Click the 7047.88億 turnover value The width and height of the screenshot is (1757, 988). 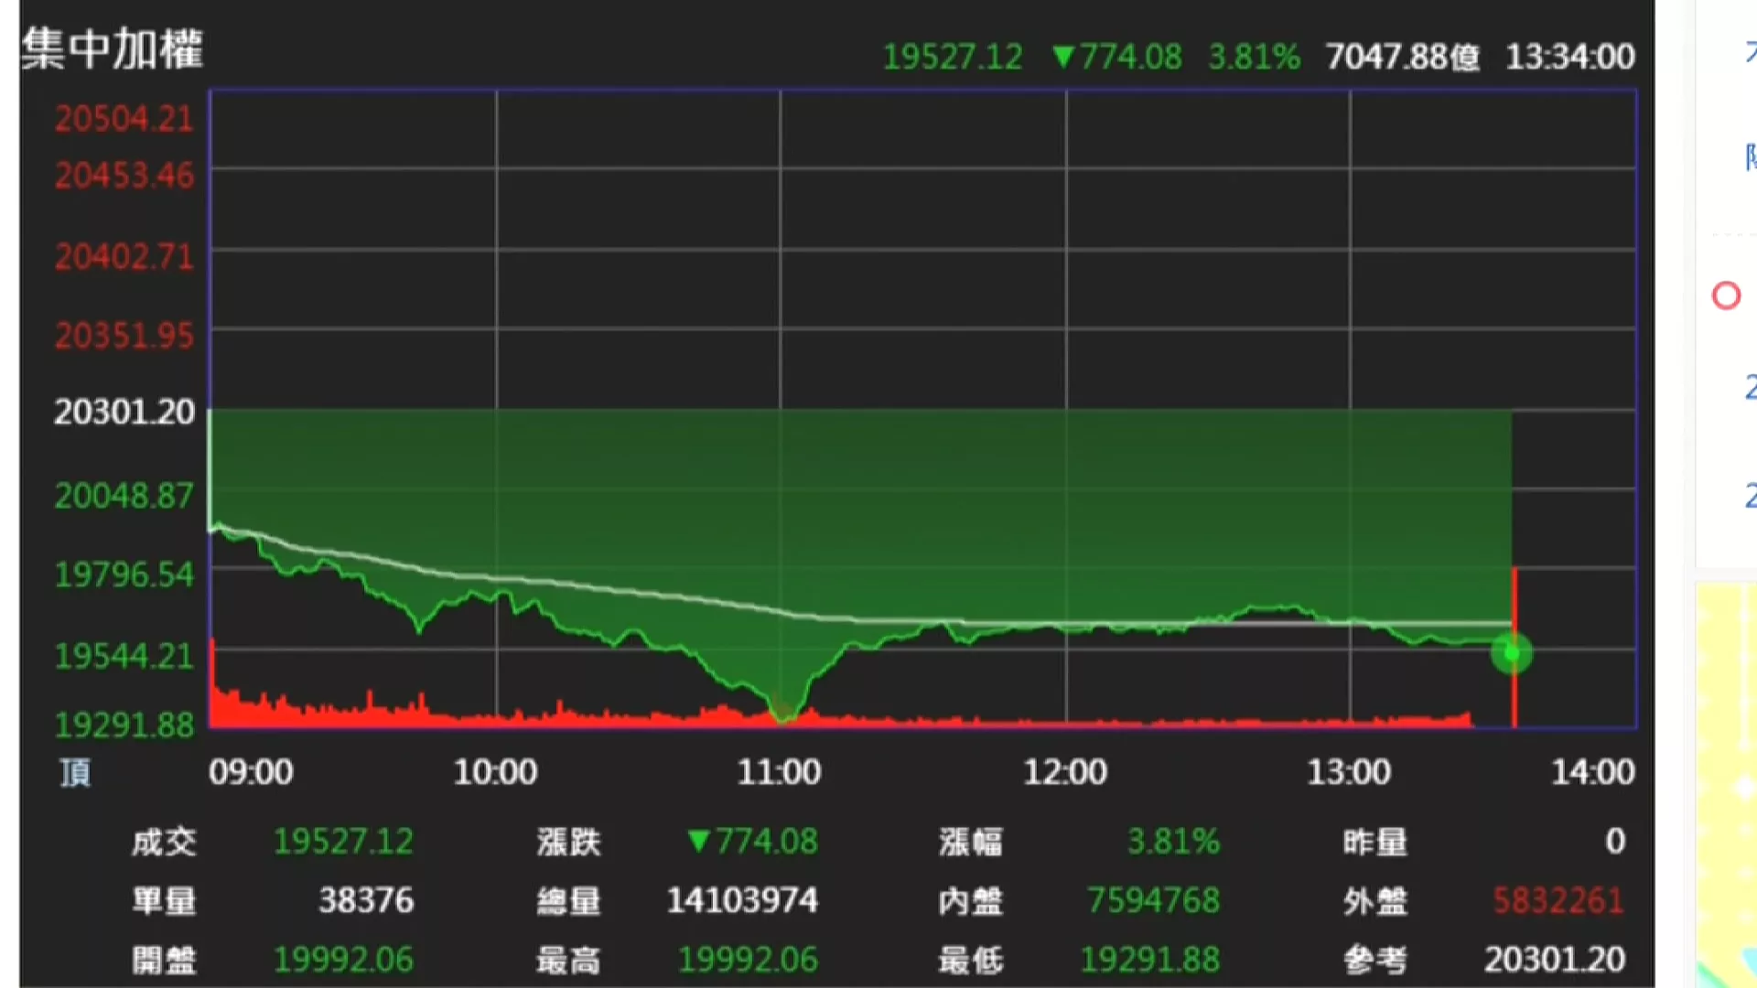(x=1402, y=57)
